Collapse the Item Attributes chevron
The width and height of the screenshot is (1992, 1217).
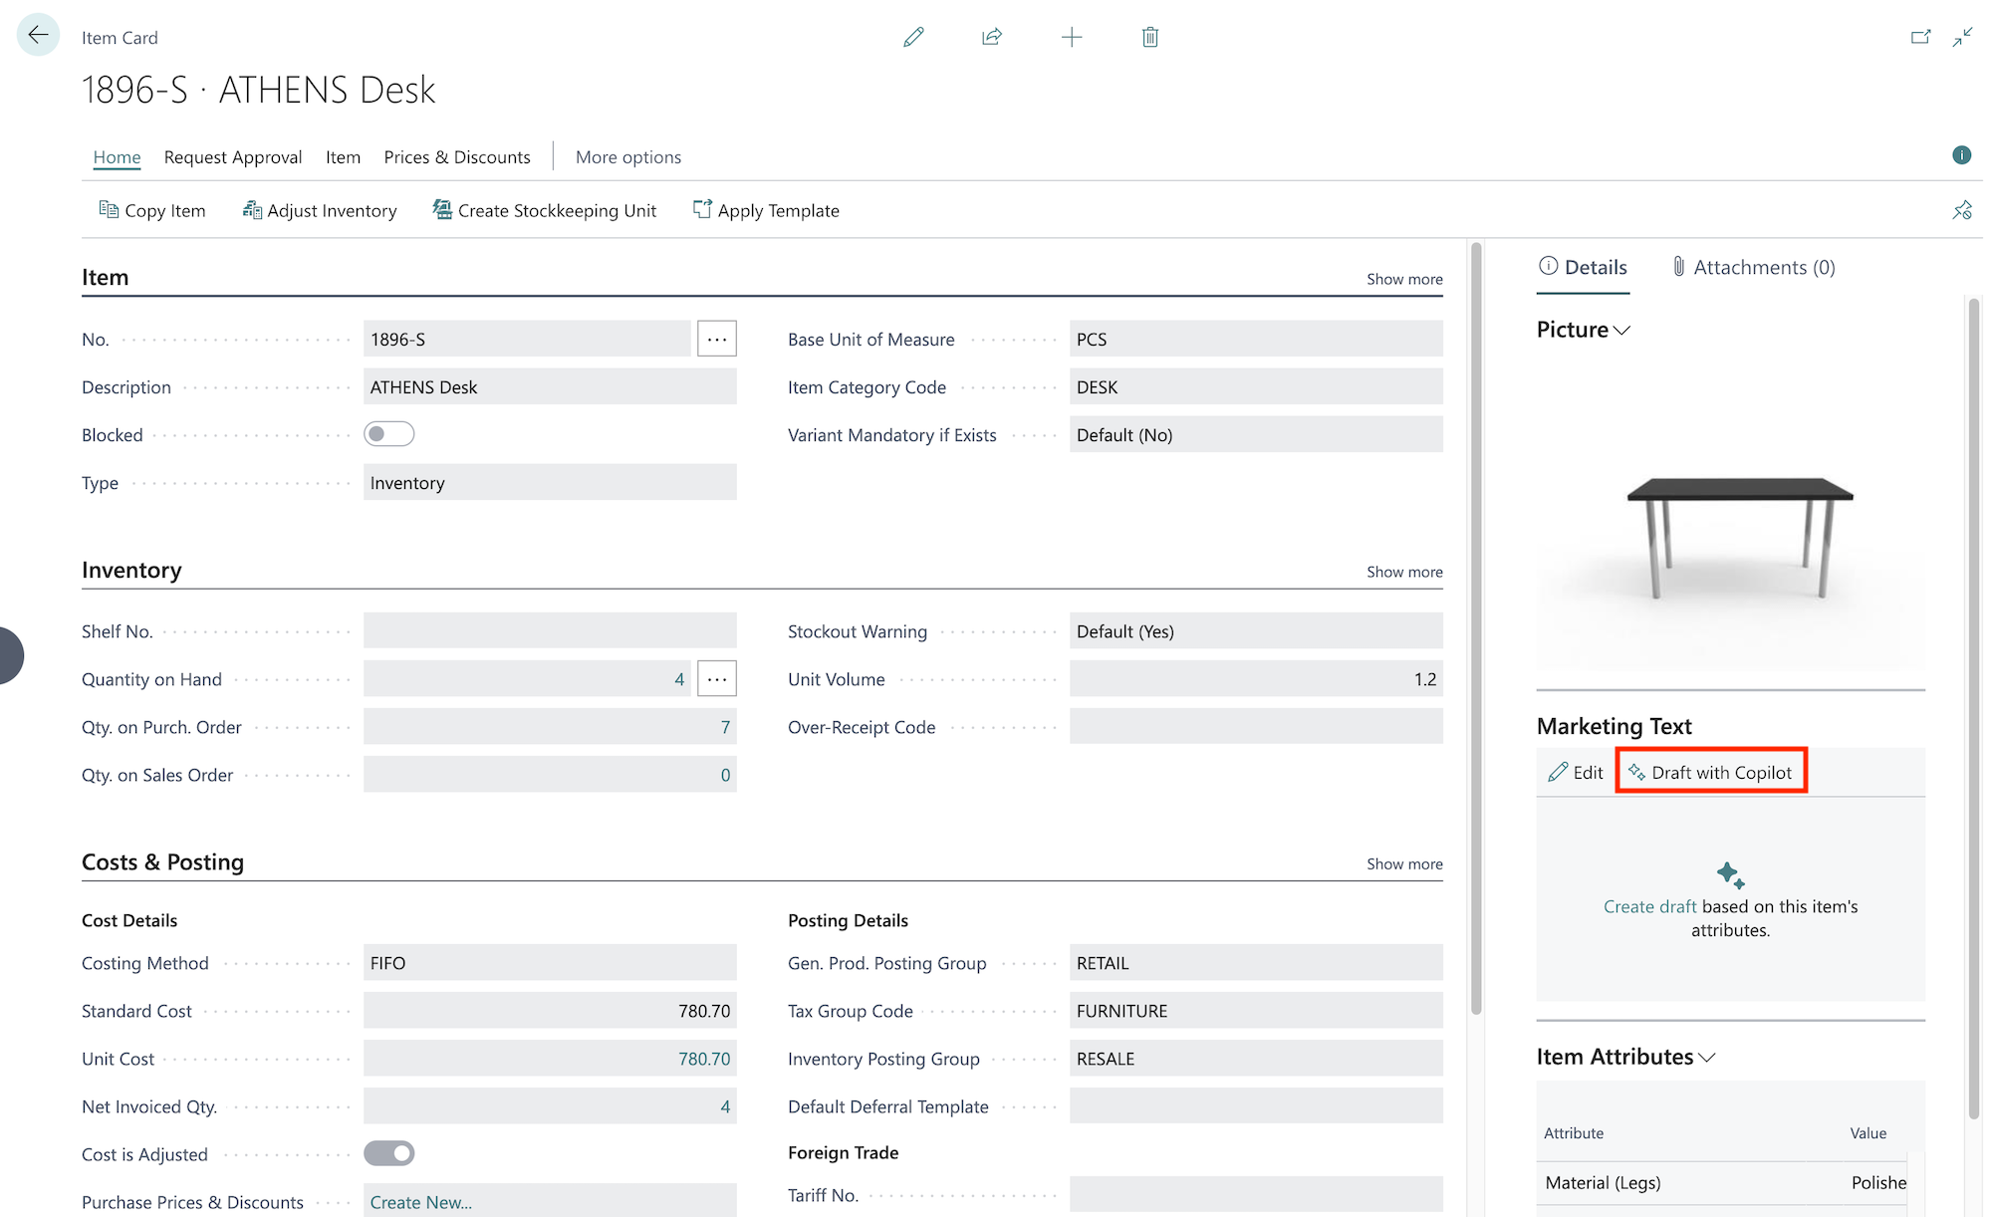coord(1707,1057)
